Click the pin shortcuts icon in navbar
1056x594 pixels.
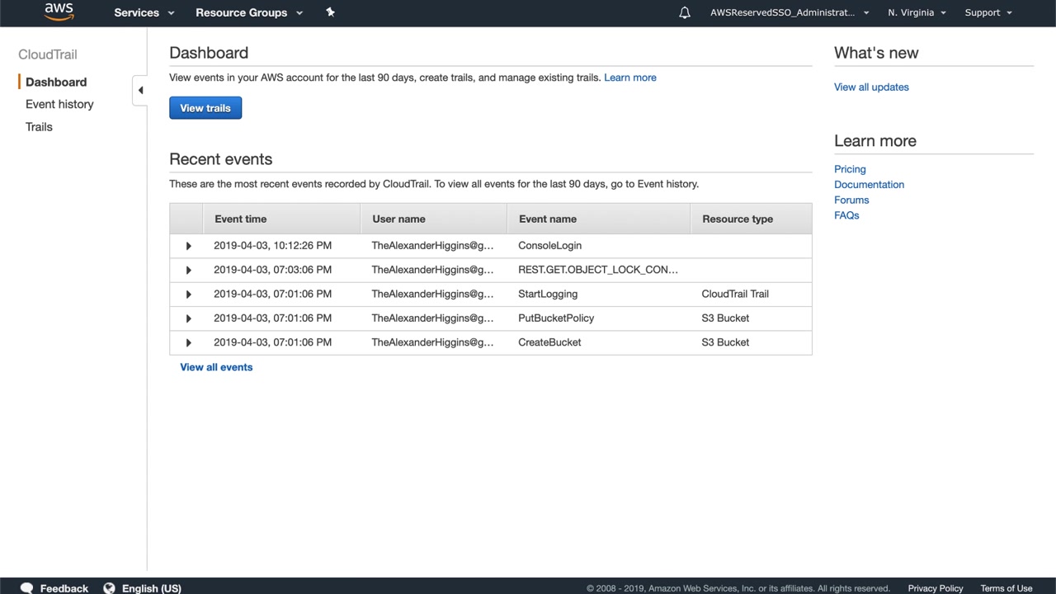tap(330, 12)
